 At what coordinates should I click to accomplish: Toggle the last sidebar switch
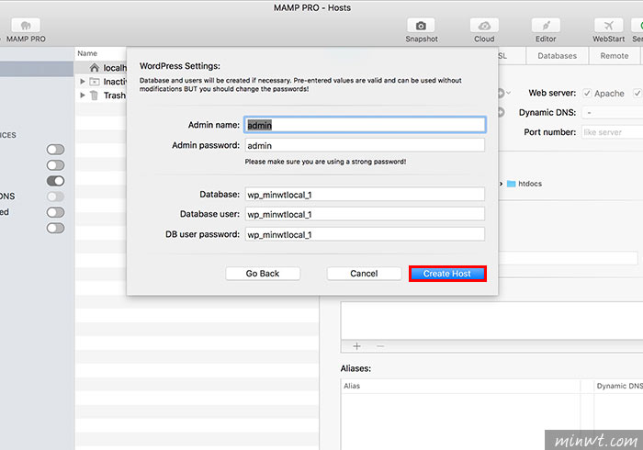point(55,228)
